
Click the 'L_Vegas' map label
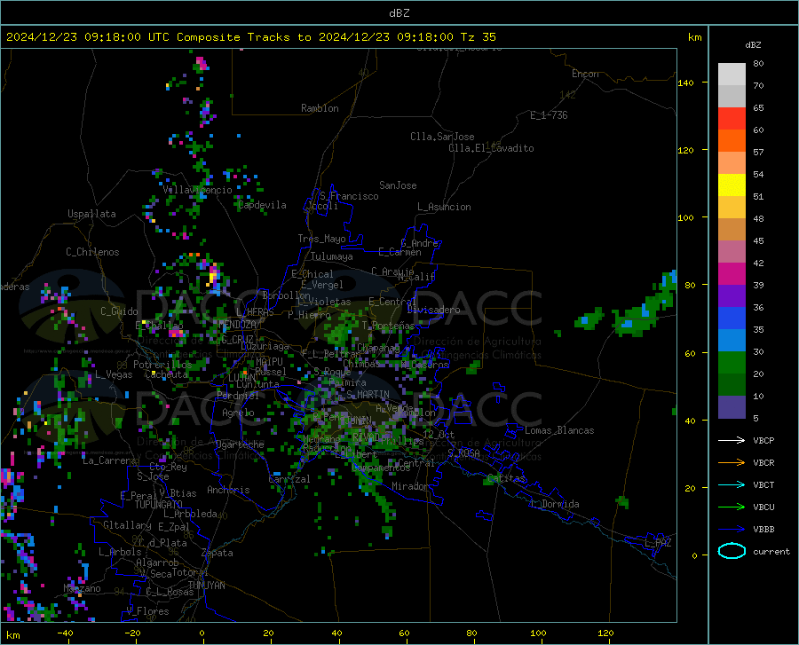[x=114, y=374]
